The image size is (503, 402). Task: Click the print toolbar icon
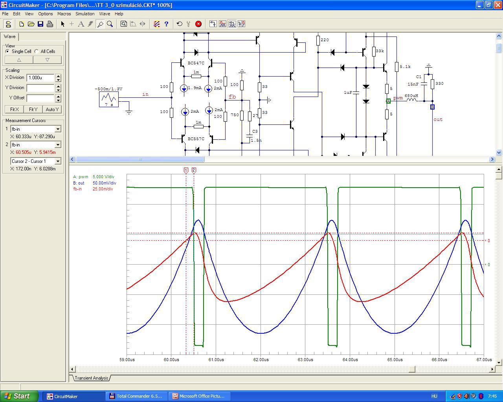coord(50,24)
